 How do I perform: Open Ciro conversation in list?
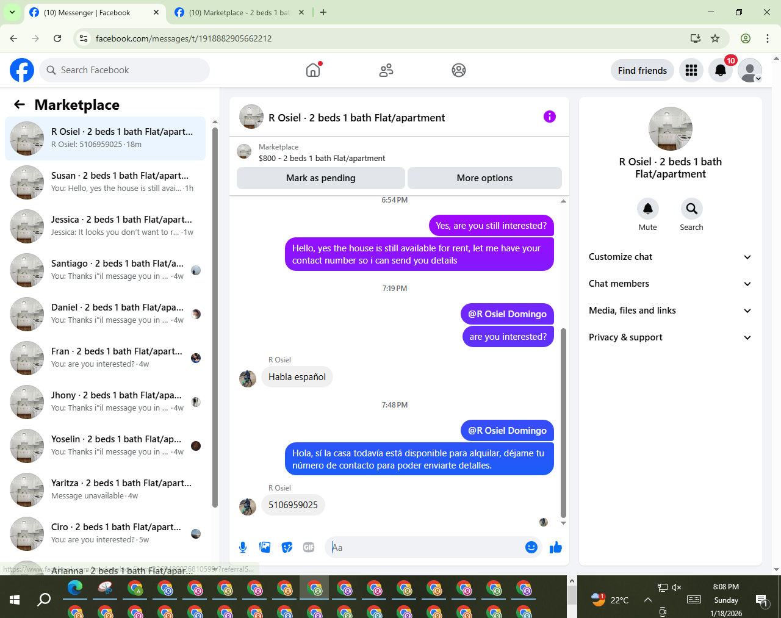pyautogui.click(x=105, y=534)
